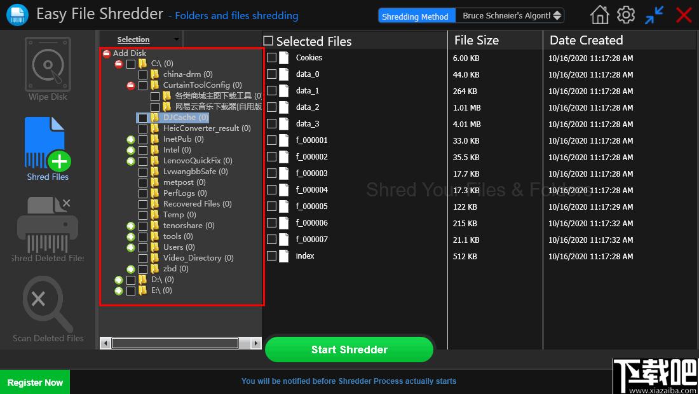
Task: Click the data_2 file name
Action: tap(308, 107)
